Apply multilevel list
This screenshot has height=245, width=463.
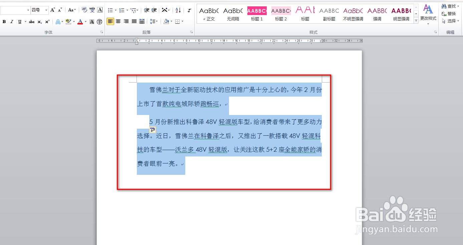click(x=133, y=10)
